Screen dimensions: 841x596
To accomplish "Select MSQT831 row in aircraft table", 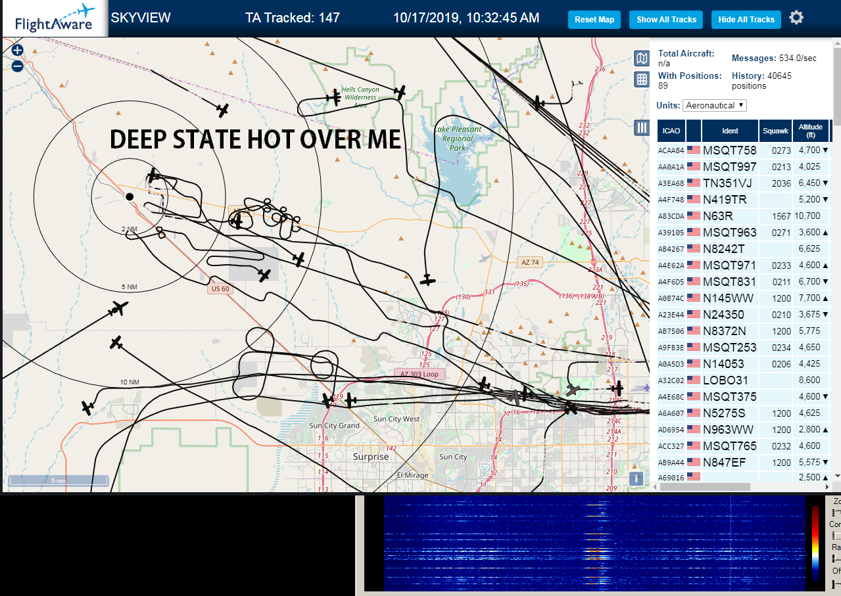I will (744, 281).
